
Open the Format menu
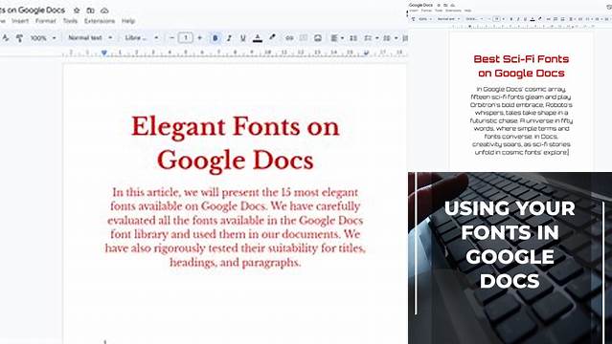[46, 21]
